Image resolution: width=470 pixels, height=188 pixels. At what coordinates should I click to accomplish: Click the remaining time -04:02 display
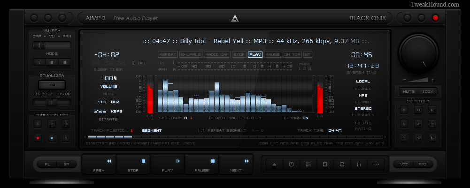(x=107, y=55)
